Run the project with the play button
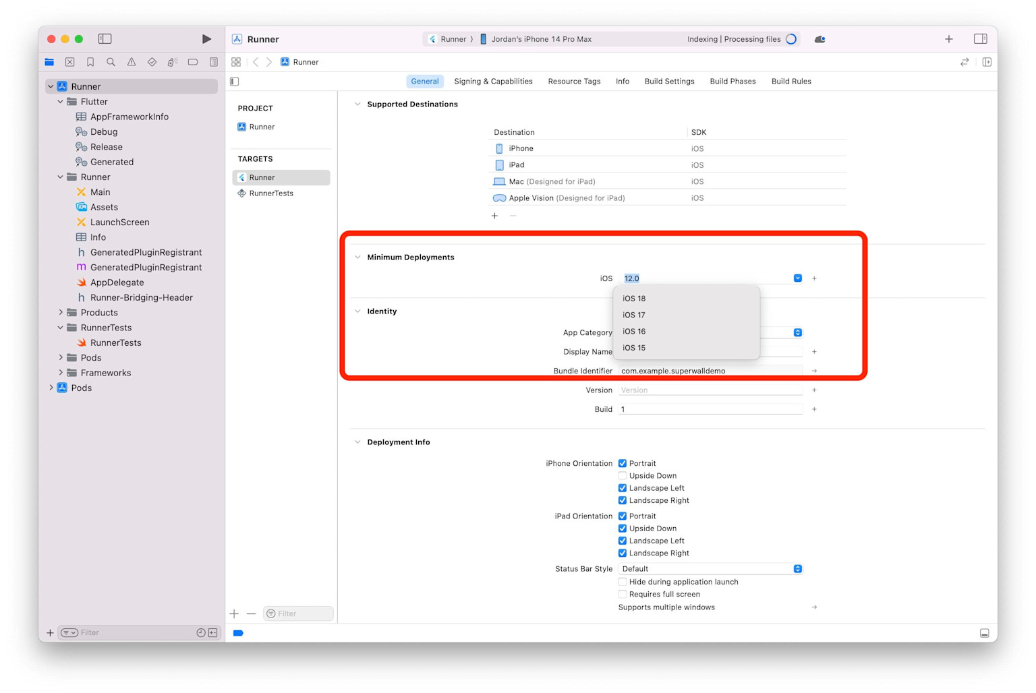The height and width of the screenshot is (693, 1036). pos(206,39)
